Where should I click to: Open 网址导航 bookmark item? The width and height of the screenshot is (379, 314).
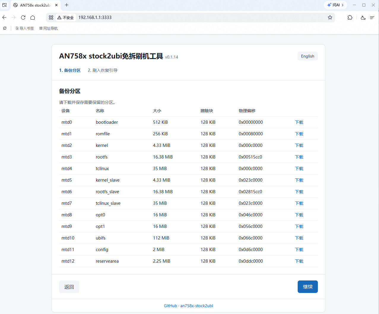(49, 28)
